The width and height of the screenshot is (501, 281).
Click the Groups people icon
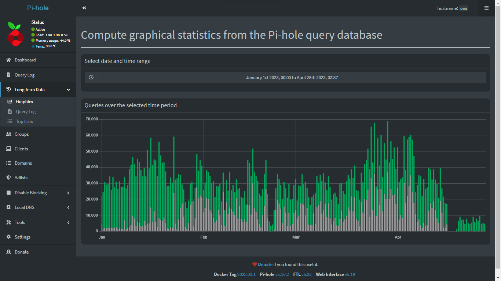[x=9, y=134]
